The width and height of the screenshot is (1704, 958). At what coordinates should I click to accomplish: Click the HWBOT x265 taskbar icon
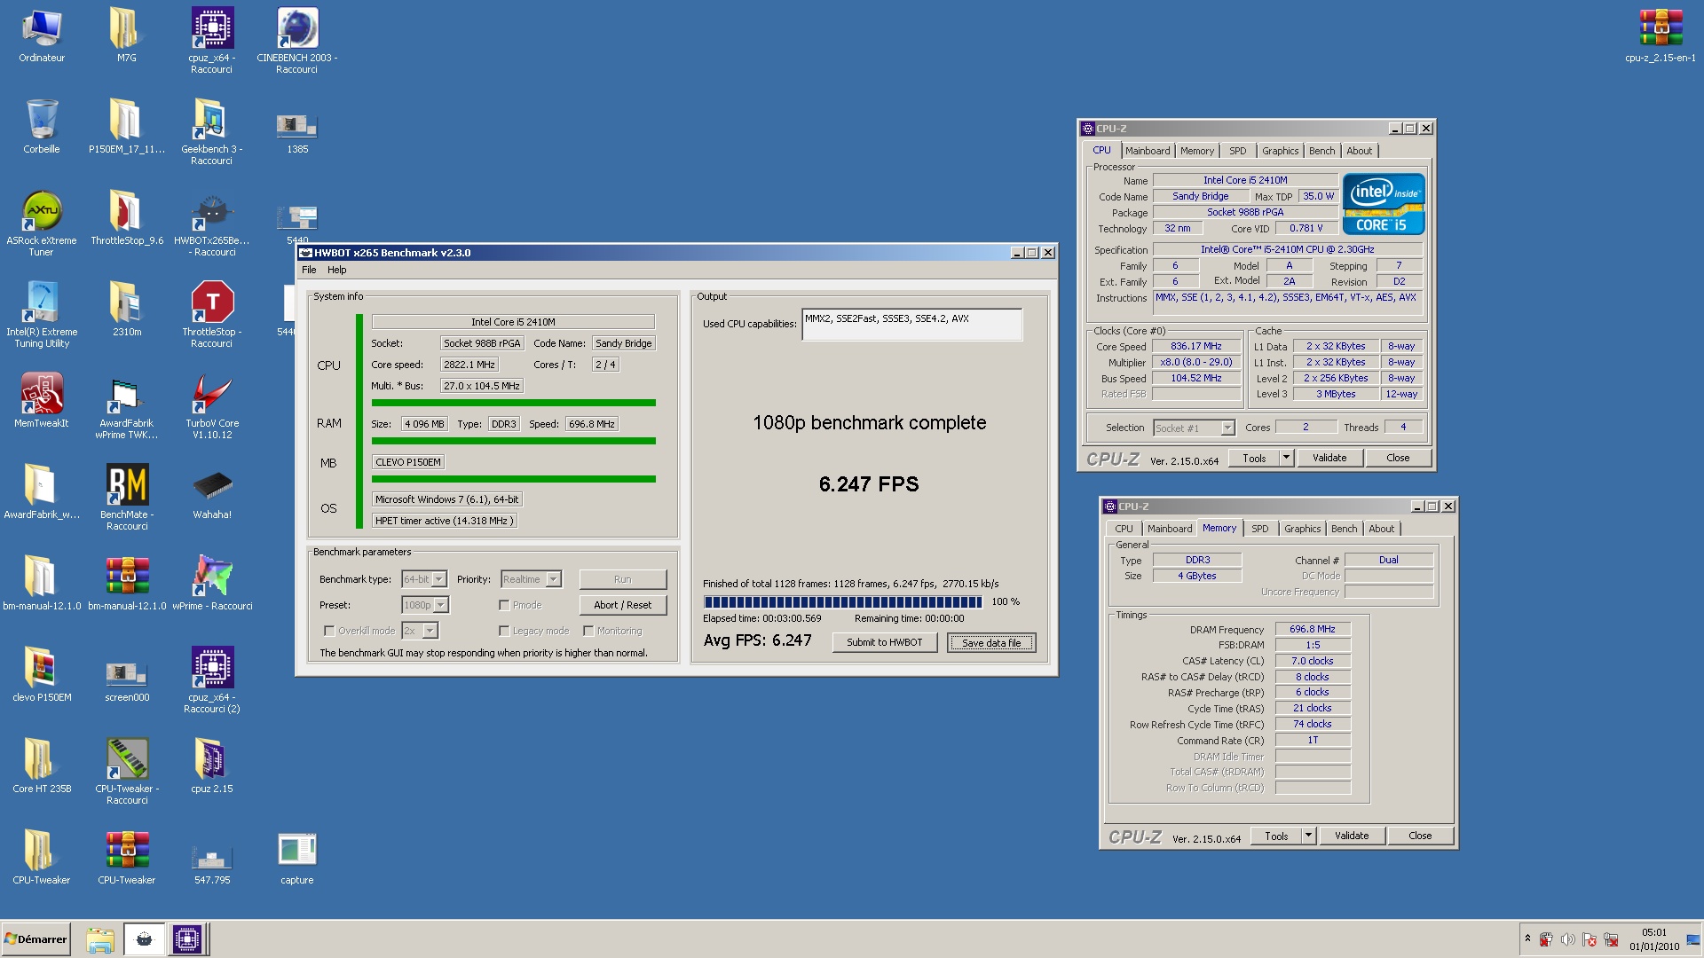[x=144, y=939]
